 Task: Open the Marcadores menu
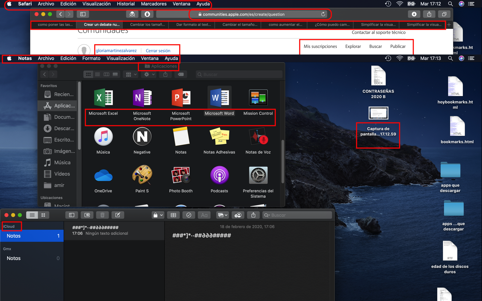click(x=154, y=4)
